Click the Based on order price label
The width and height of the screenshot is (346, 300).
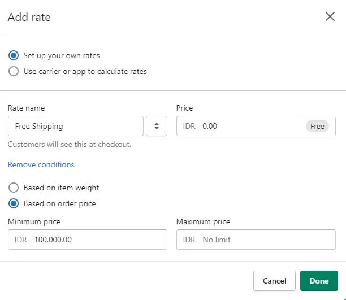pos(60,203)
